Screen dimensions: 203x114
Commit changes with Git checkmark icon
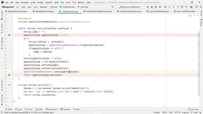tap(174, 7)
